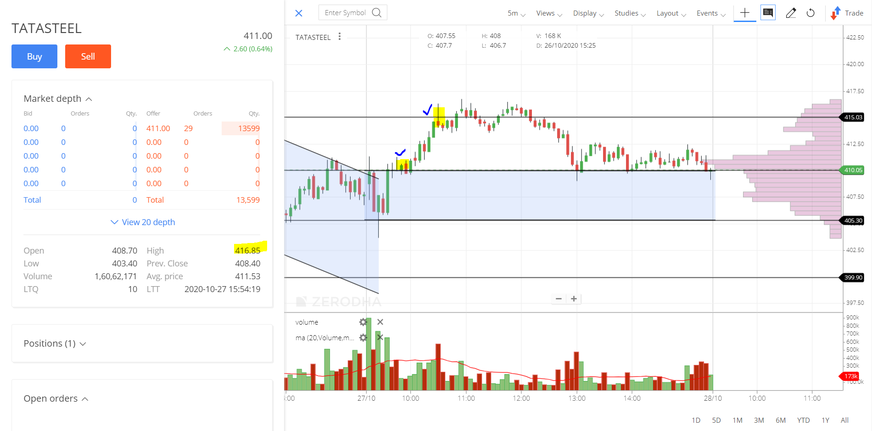
Task: Click the View 20 depth link
Action: tap(143, 222)
